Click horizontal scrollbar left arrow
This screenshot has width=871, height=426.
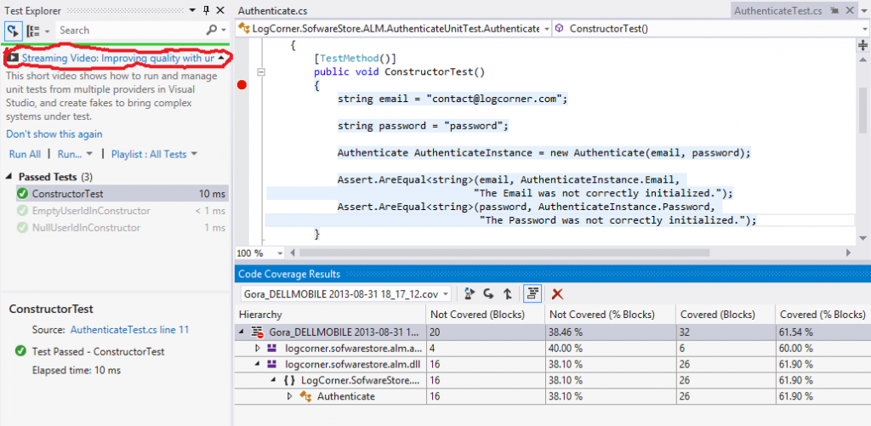[x=293, y=253]
